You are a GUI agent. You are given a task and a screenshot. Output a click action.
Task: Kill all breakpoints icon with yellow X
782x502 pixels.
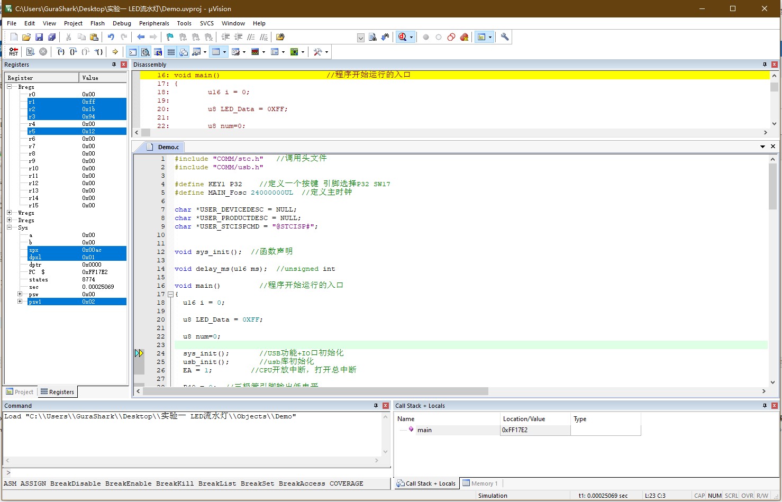(x=464, y=37)
